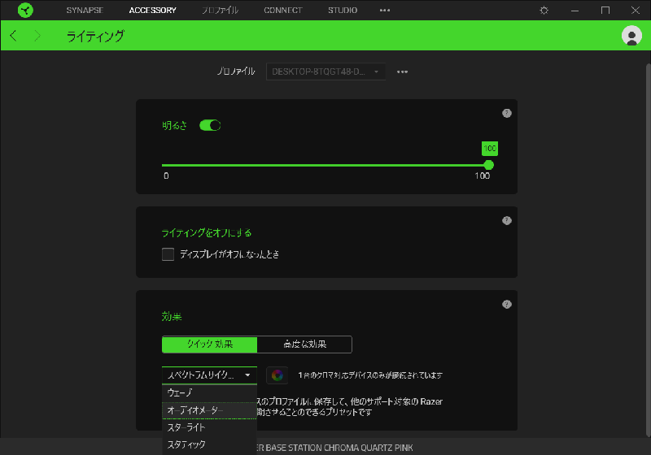Select the クイック効果 tab
The width and height of the screenshot is (651, 455).
click(209, 344)
